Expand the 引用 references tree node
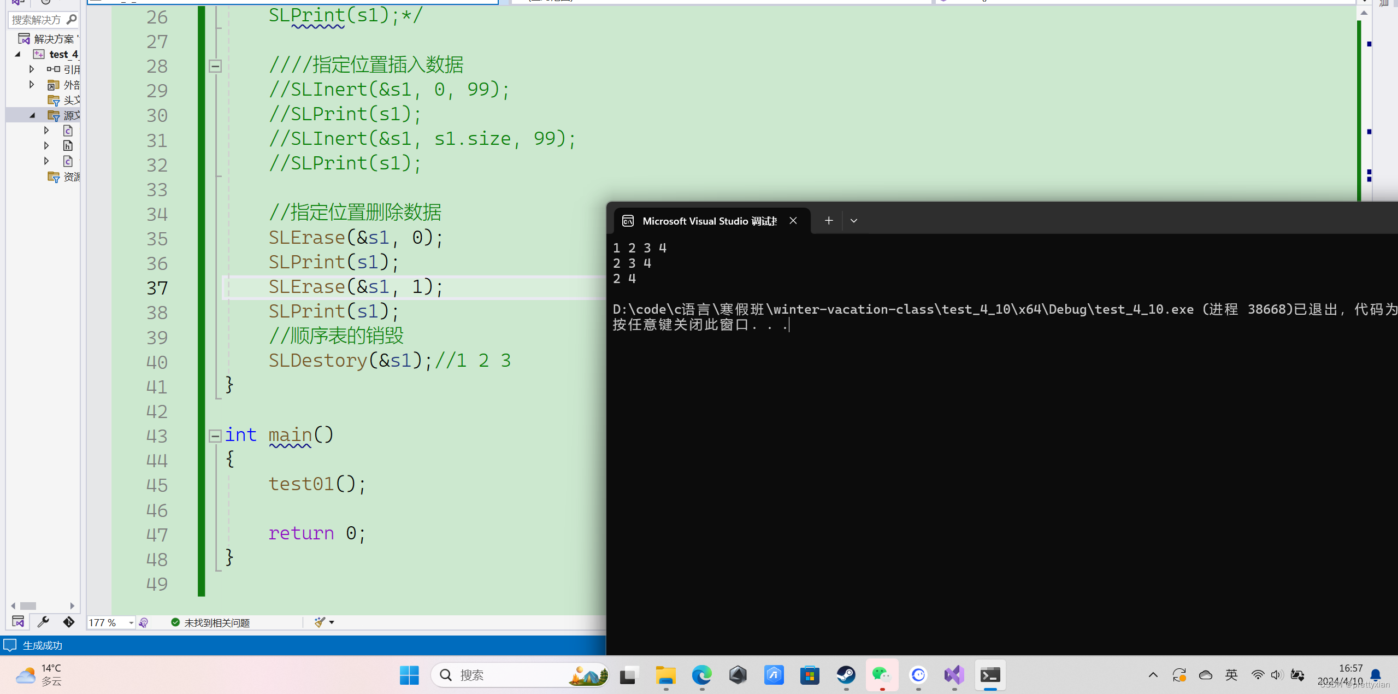Screen dimensions: 1398x694 coord(32,69)
